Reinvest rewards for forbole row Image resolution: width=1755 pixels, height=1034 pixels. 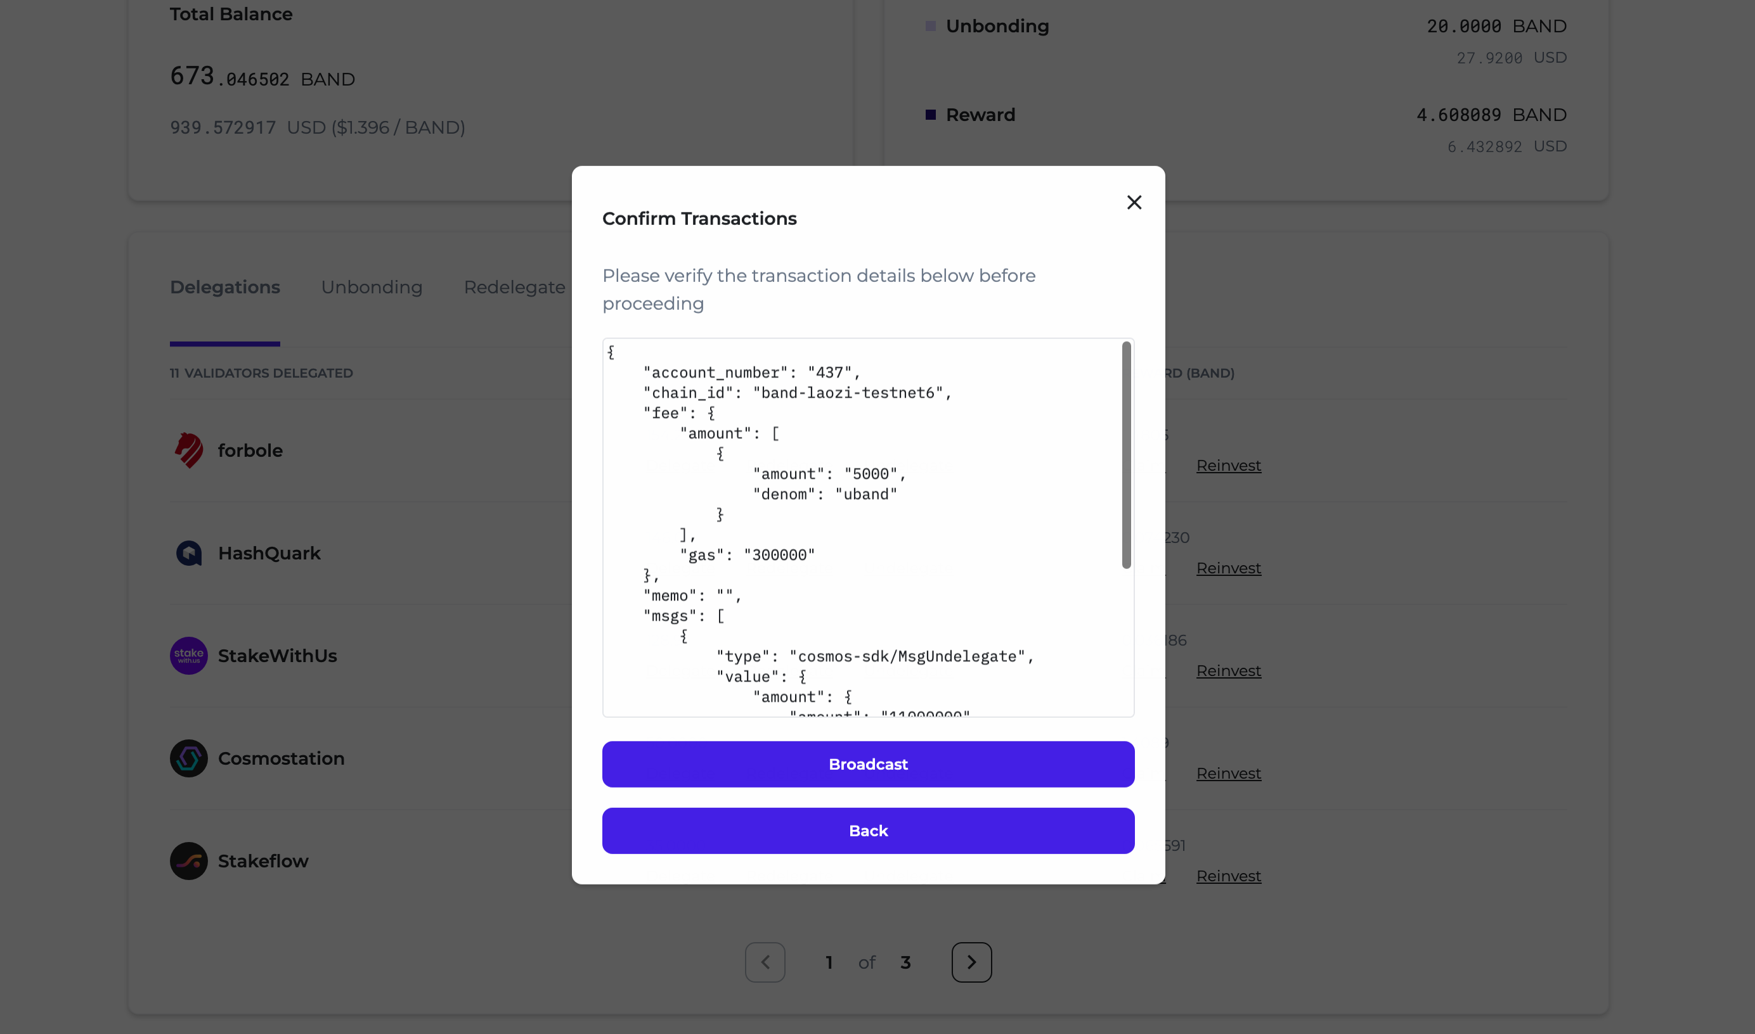coord(1229,466)
